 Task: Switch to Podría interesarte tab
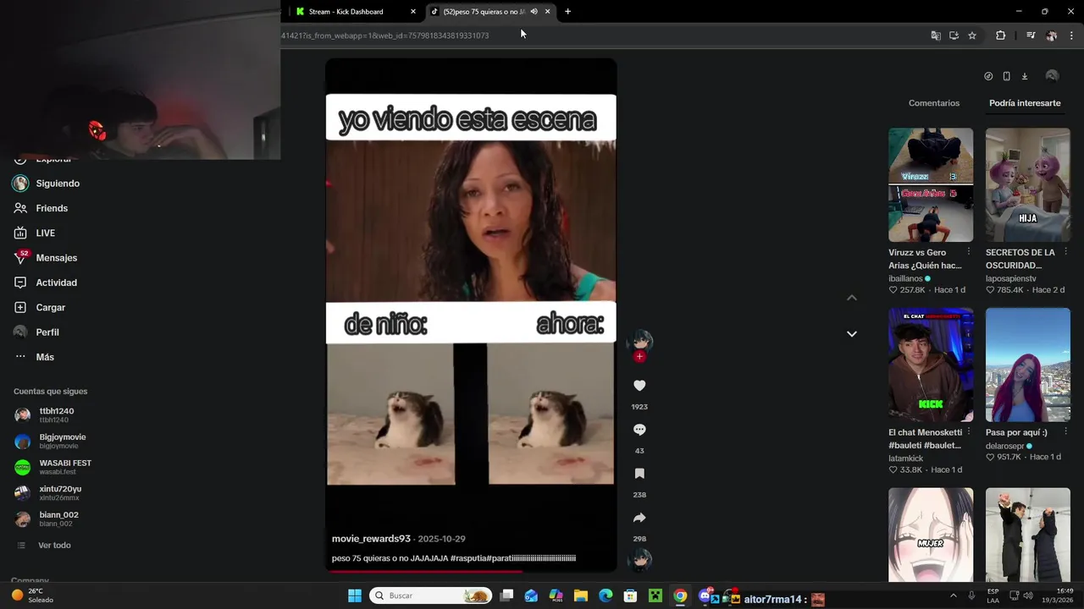coord(1025,103)
